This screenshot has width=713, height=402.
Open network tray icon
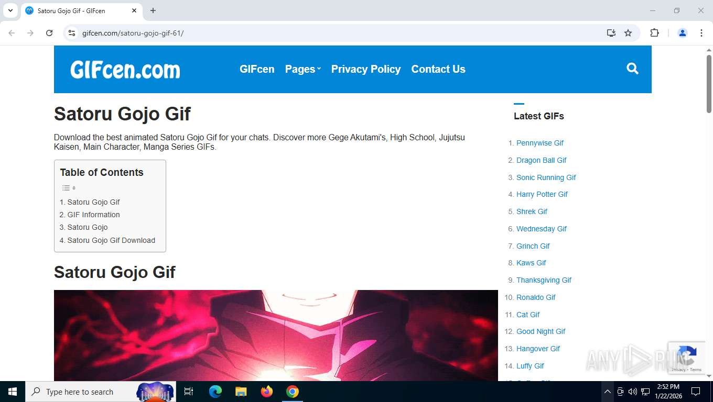(x=645, y=392)
